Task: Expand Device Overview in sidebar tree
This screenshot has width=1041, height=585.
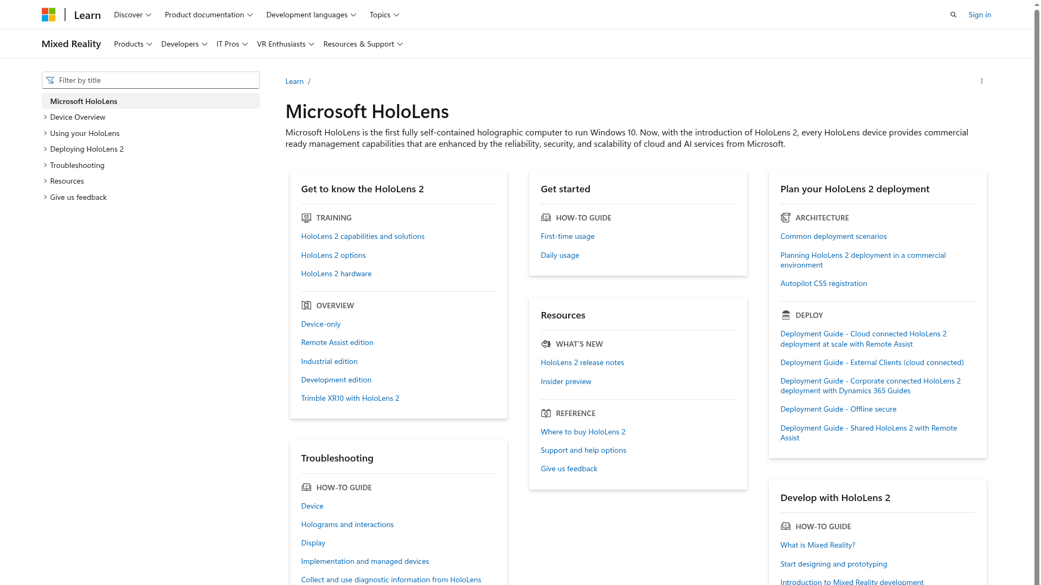Action: (46, 117)
